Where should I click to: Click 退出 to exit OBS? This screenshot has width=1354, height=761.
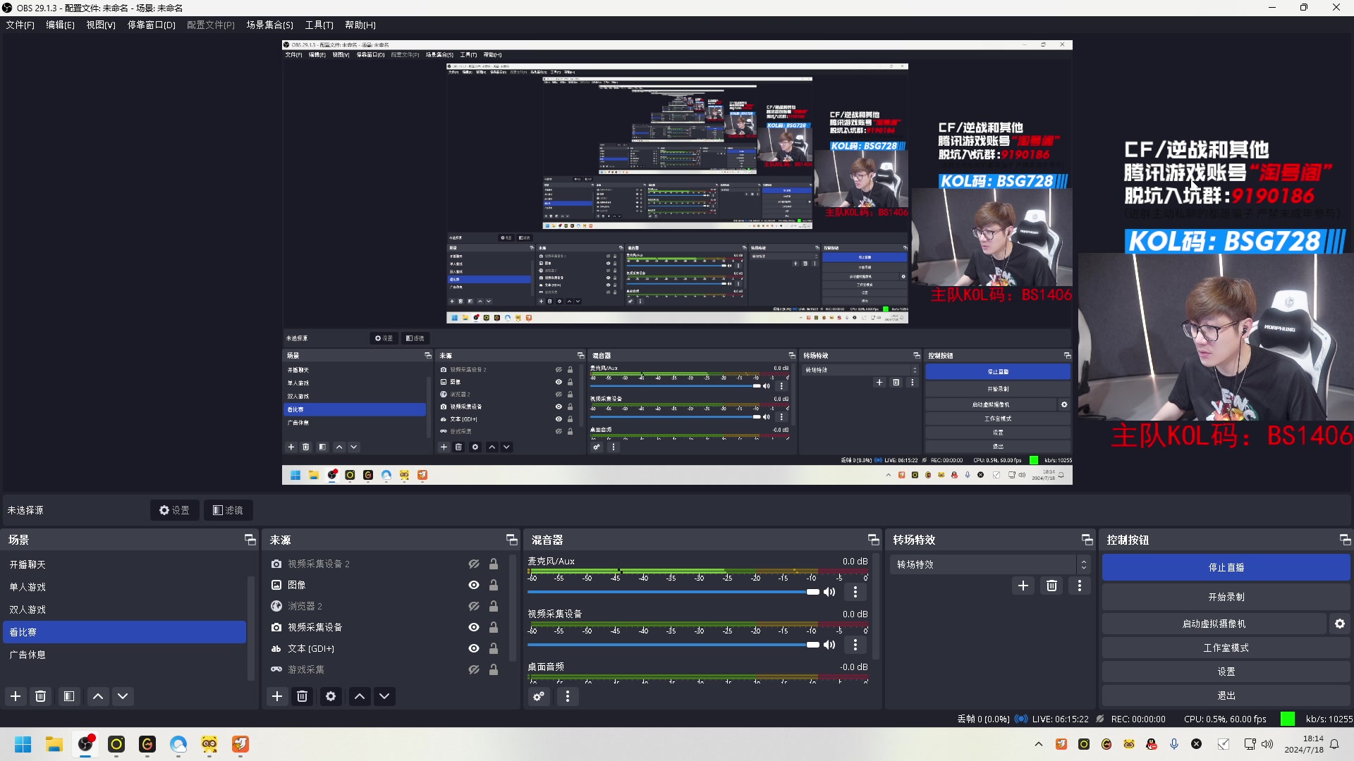1226,695
